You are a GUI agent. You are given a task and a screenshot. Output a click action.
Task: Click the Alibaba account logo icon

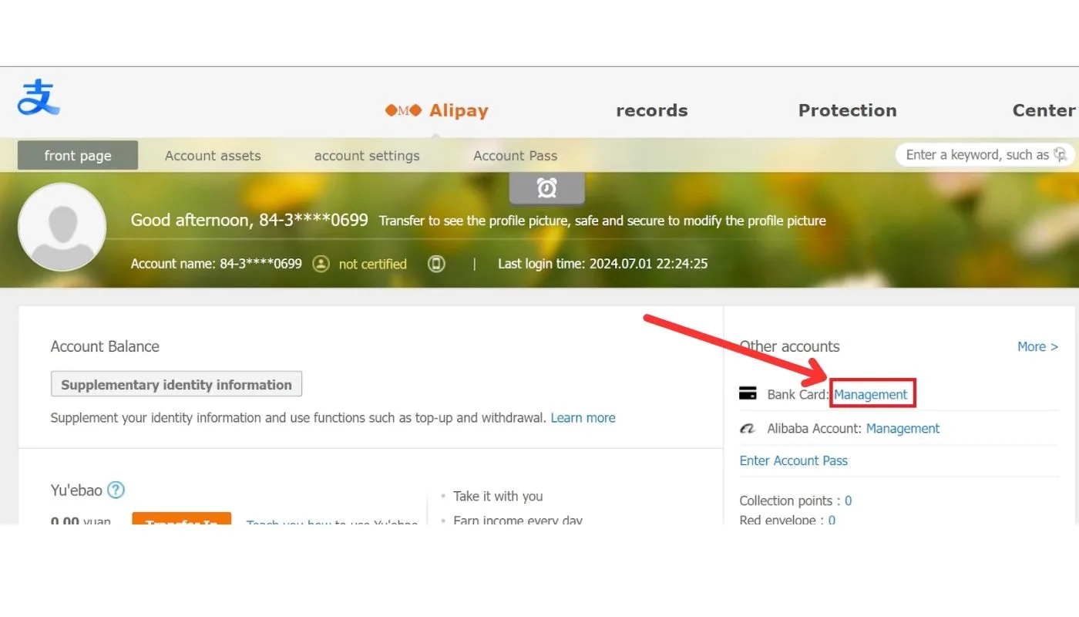(x=748, y=429)
